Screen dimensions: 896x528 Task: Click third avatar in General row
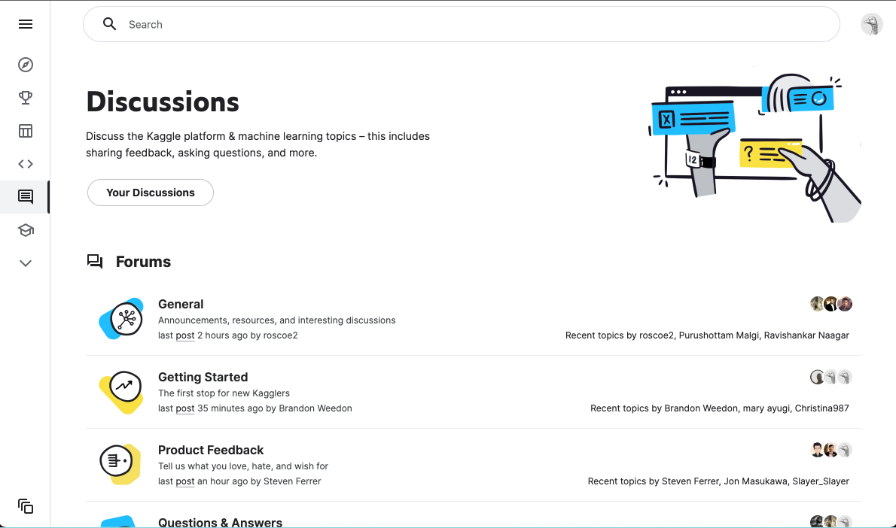pos(845,304)
